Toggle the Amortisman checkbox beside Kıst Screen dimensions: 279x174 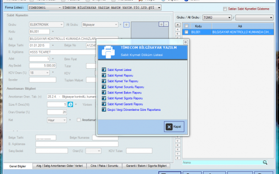tap(79, 120)
